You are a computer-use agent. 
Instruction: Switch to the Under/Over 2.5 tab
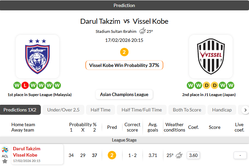(x=63, y=110)
